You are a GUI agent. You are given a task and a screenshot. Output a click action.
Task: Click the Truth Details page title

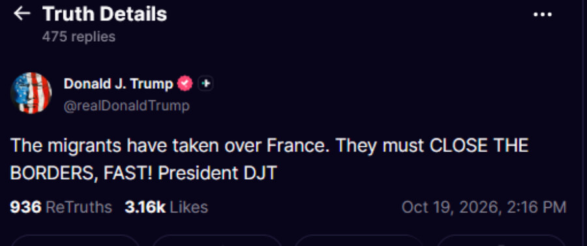[x=104, y=14]
